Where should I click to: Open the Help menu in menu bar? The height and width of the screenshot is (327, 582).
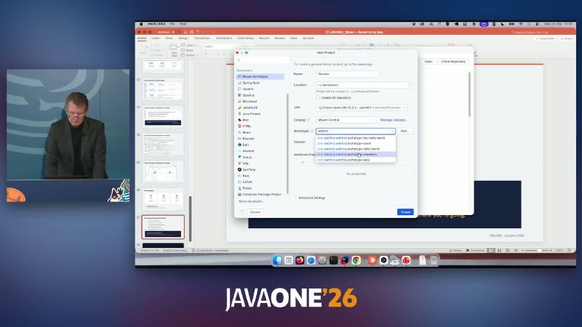[183, 24]
